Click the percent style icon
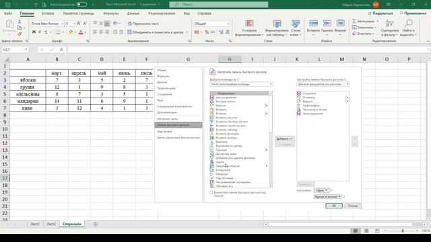Screen dimensions: 431x242 207,32
